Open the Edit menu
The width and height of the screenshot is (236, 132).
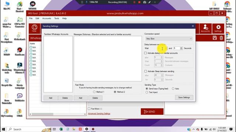37,18
